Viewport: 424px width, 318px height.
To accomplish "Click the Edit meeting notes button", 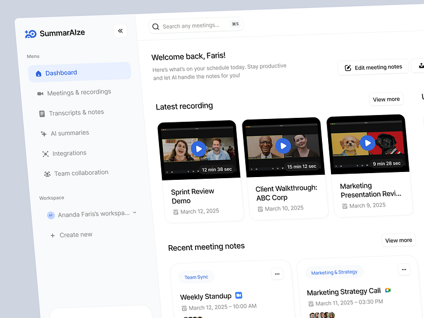I will 373,67.
